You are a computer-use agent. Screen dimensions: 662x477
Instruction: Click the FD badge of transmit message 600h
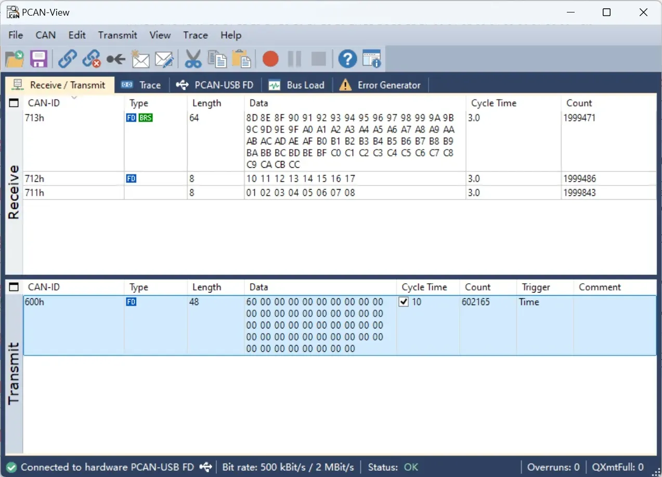(x=131, y=302)
